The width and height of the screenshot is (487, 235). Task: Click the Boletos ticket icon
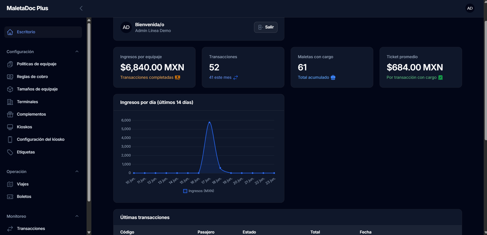10,197
